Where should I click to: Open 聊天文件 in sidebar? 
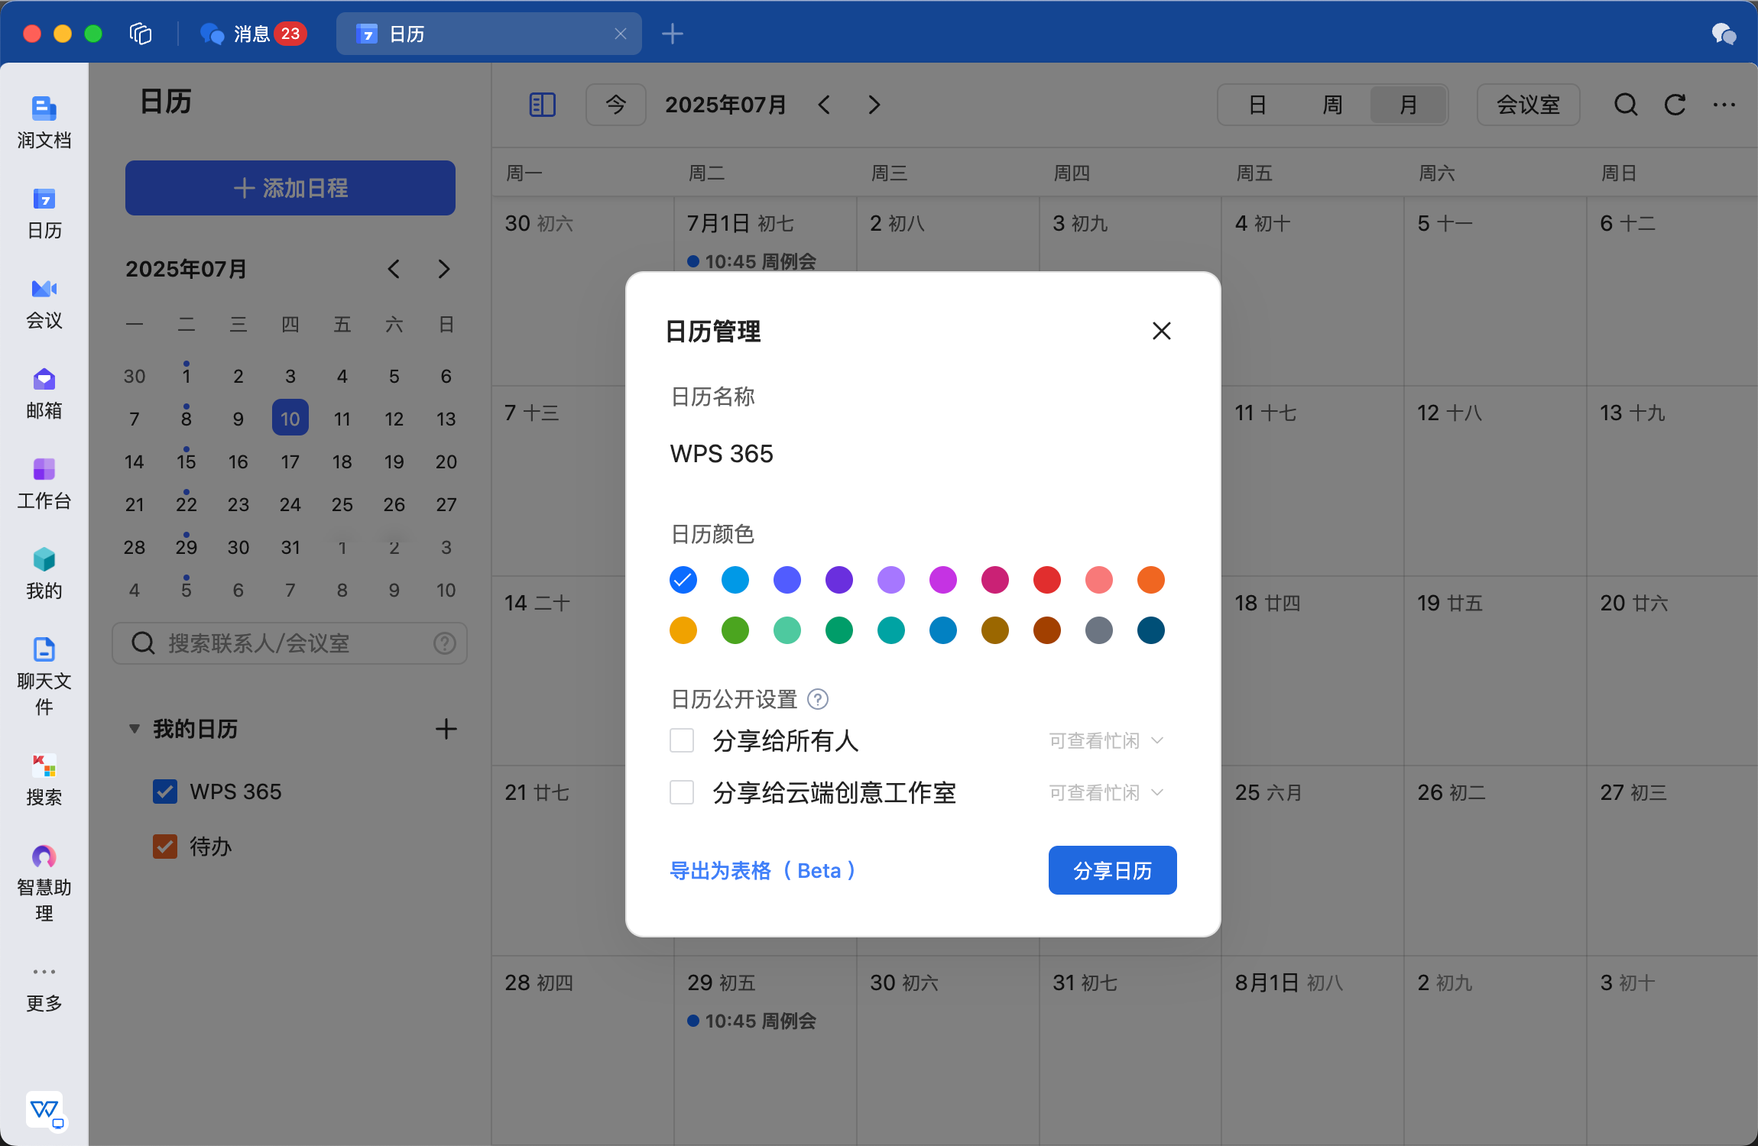tap(44, 676)
